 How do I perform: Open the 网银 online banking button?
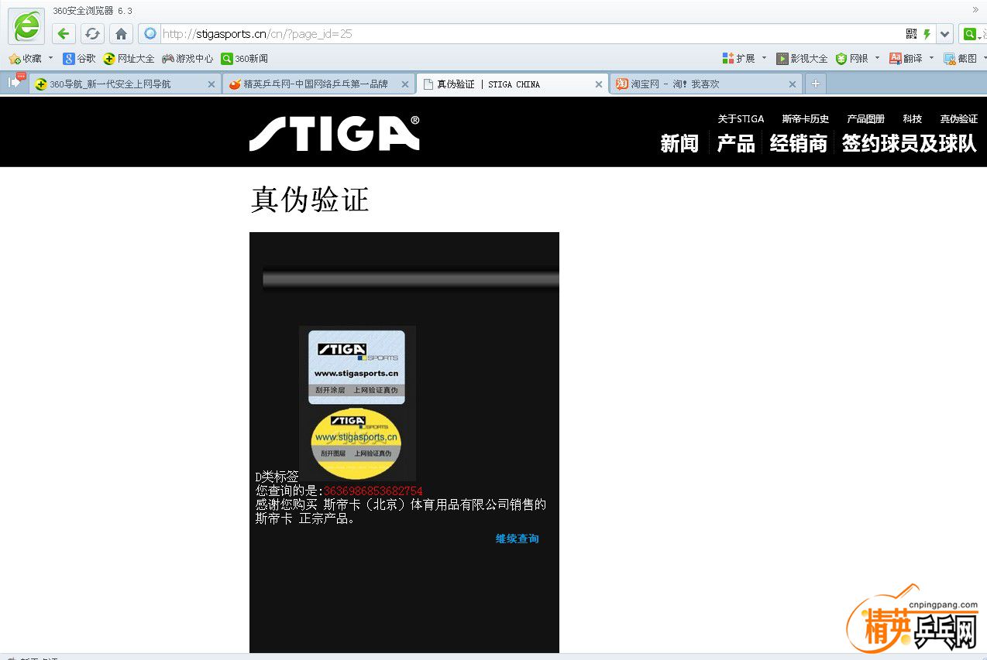(851, 58)
